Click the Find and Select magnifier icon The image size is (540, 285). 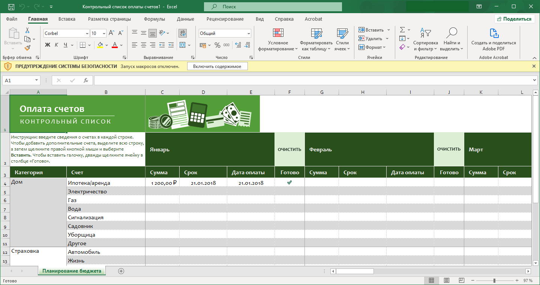tap(451, 33)
